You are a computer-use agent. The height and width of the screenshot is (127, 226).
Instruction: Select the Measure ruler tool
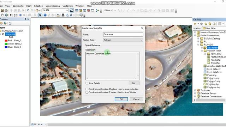(58, 15)
